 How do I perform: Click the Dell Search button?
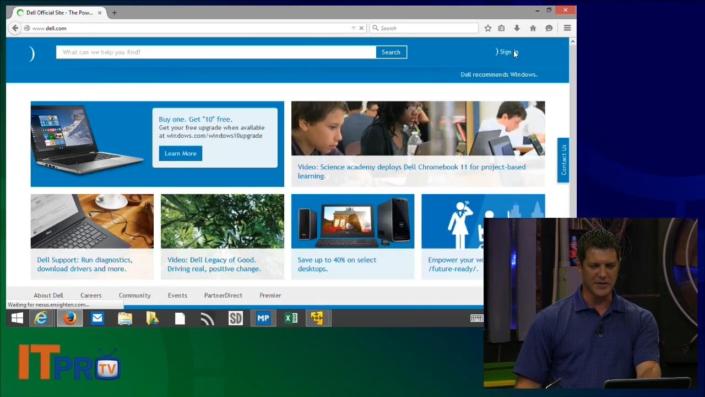391,52
